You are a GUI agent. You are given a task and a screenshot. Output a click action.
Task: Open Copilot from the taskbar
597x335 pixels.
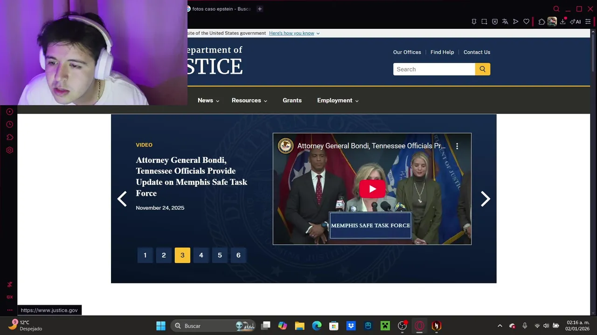click(283, 326)
